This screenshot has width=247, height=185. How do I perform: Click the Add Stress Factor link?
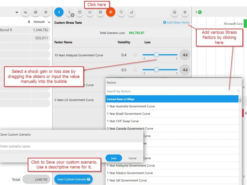[x=176, y=23]
